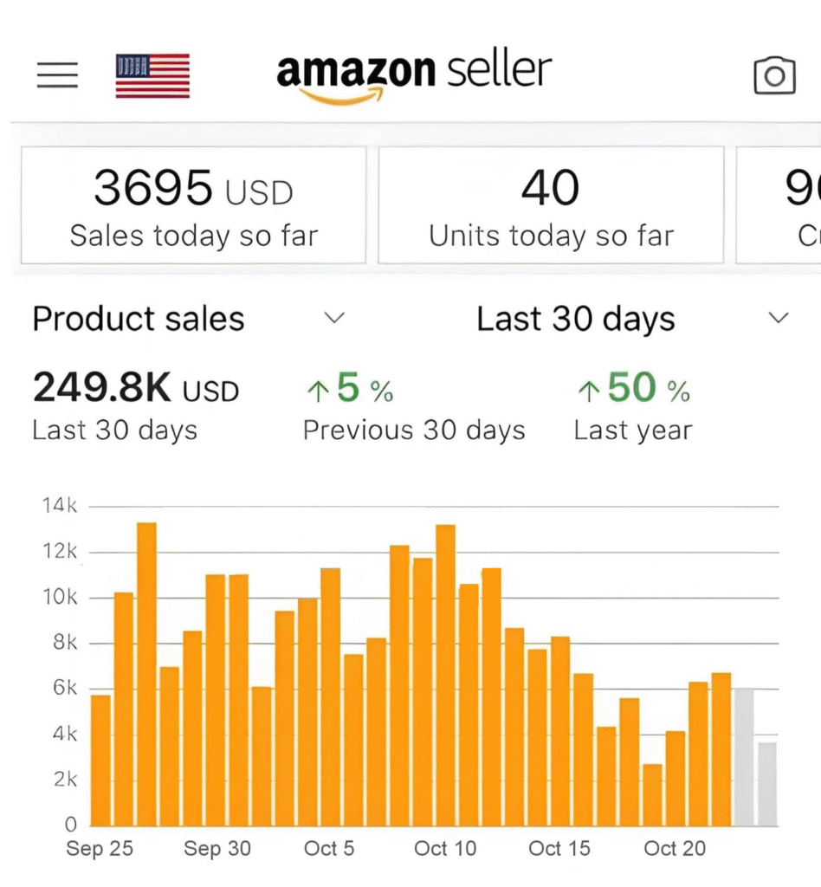Viewport: 821px width, 887px height.
Task: Tap the Oct 20 date axis label
Action: (x=675, y=849)
